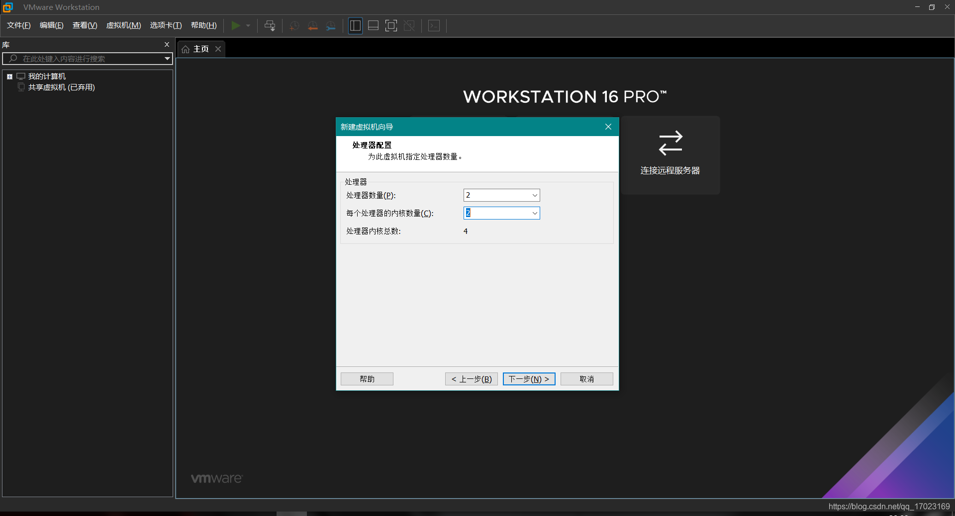Close the 新建虚拟机向导 dialog

(x=608, y=127)
